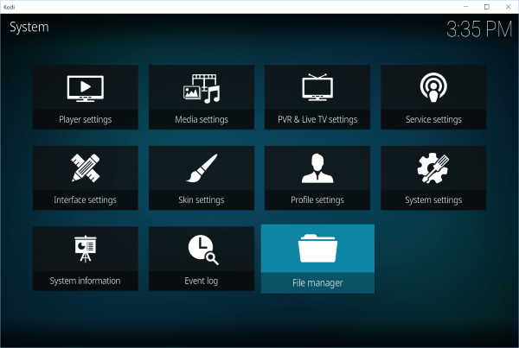Click the "Player settings" text label
The image size is (519, 348).
tap(85, 119)
